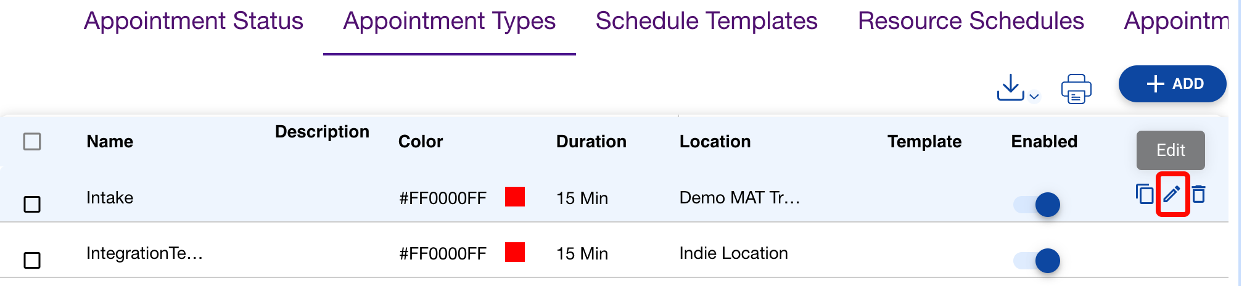Disable the Intake enabled toggle
The height and width of the screenshot is (286, 1247).
(x=1037, y=205)
